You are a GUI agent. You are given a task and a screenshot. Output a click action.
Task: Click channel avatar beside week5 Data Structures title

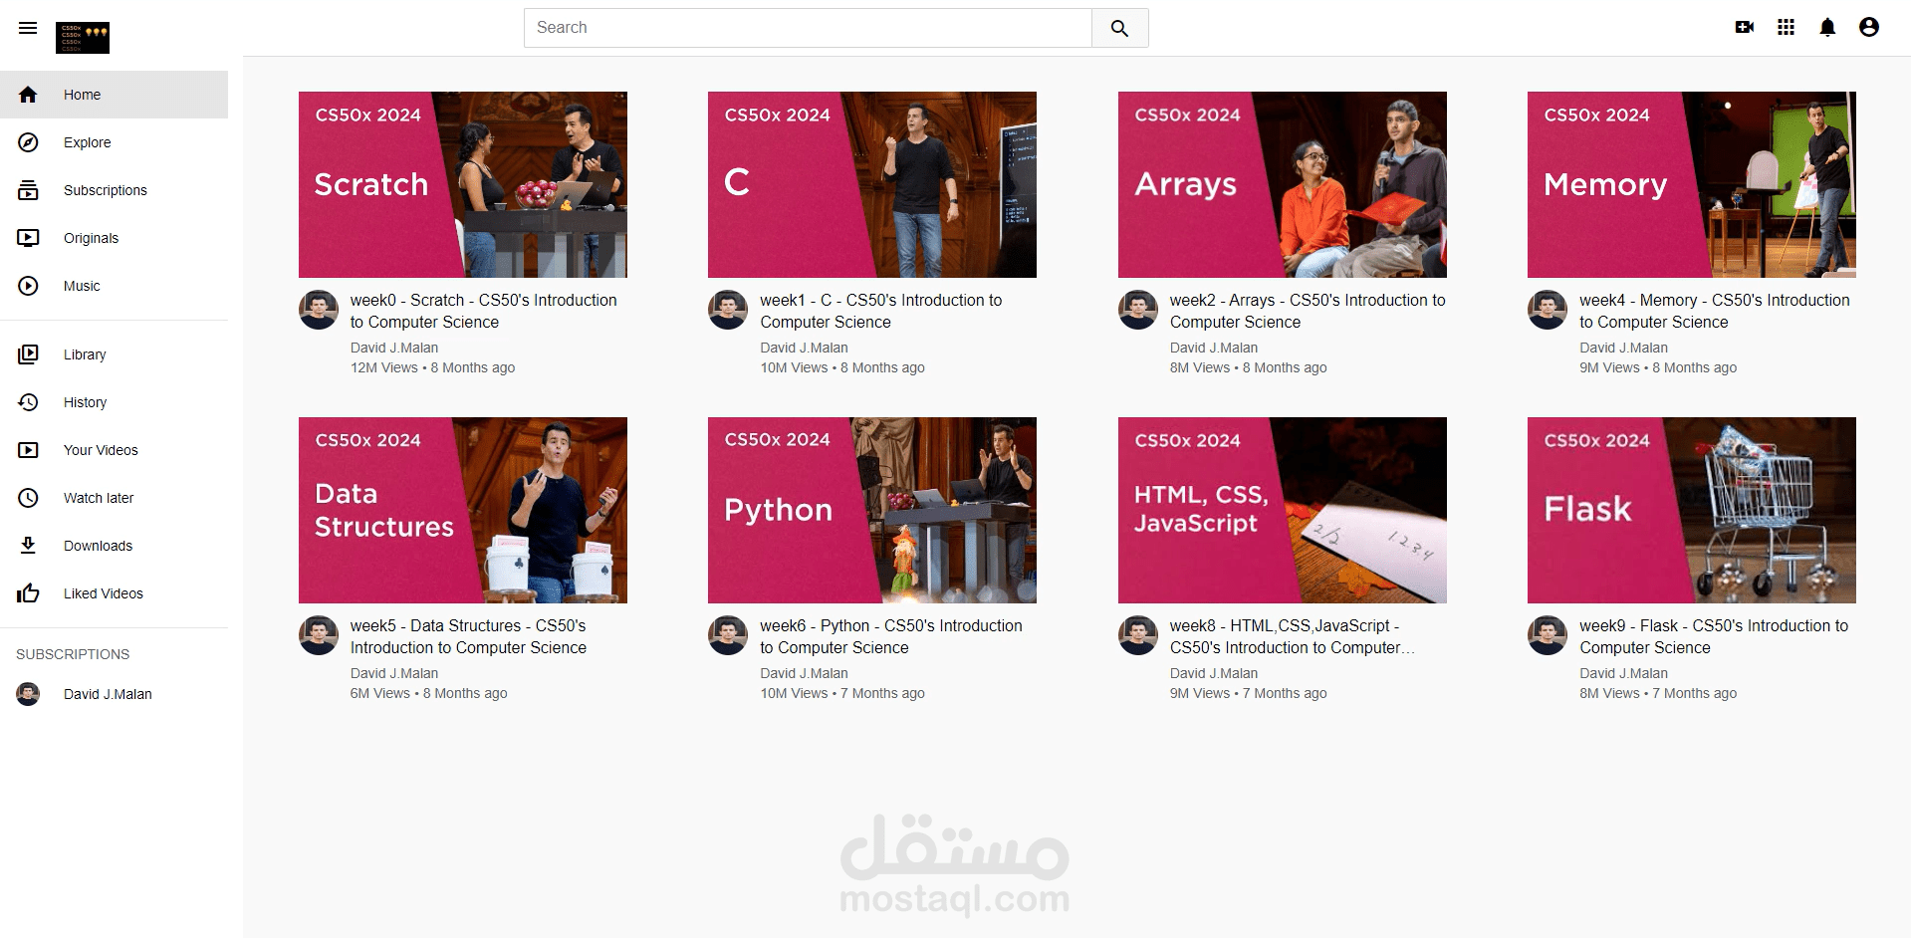pos(319,635)
